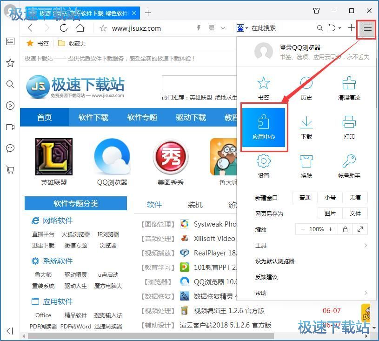Click the lightning speed mode icon
The width and height of the screenshot is (379, 341).
[x=199, y=28]
